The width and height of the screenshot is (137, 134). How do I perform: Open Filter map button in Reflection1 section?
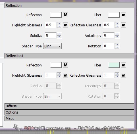(124, 65)
